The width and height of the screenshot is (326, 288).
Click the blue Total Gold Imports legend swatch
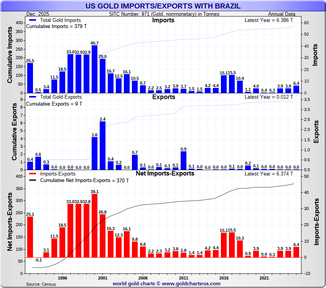pos(33,20)
